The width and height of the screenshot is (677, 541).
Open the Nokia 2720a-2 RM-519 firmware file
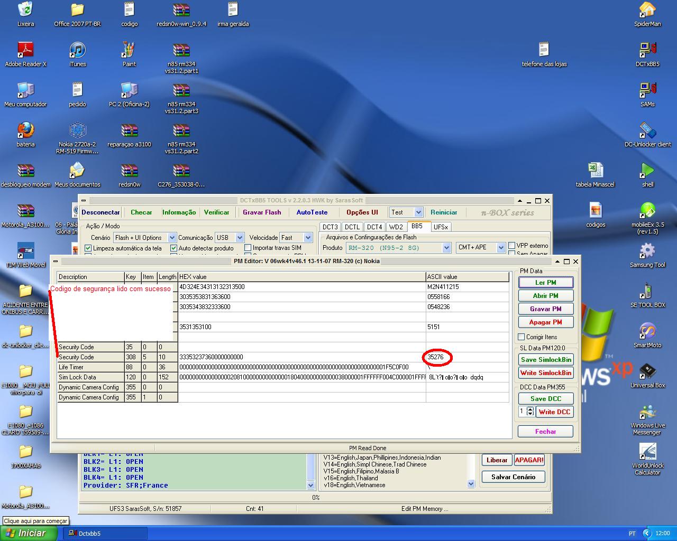78,137
